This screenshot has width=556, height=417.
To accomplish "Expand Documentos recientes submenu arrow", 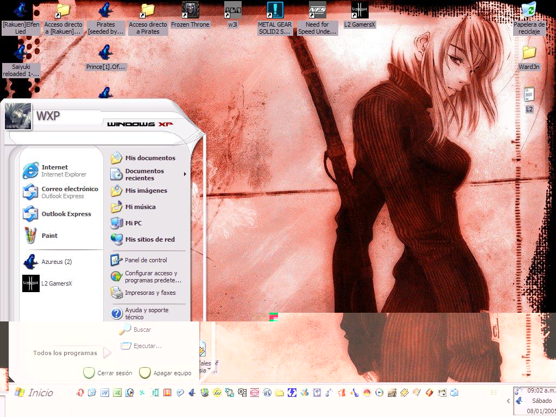I will 185,174.
